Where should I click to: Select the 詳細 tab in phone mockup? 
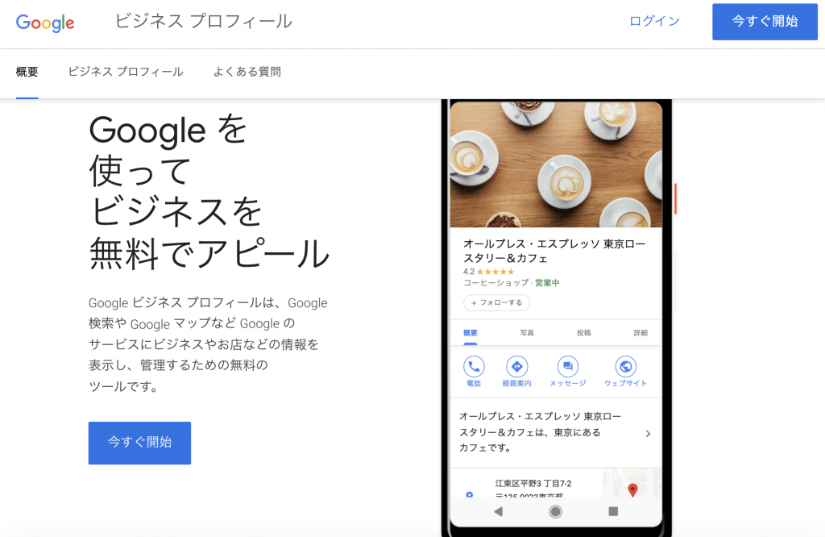coord(641,333)
